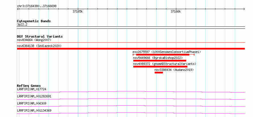Open transcript LRRFIP2|NM_006309 label
The image size is (253, 117).
[x=32, y=103]
